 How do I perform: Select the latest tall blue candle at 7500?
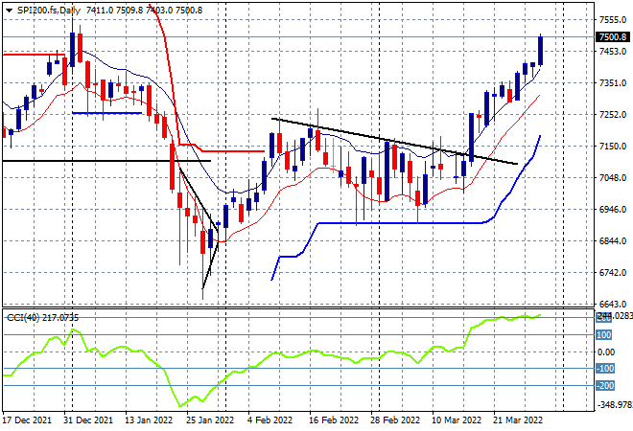(x=541, y=51)
